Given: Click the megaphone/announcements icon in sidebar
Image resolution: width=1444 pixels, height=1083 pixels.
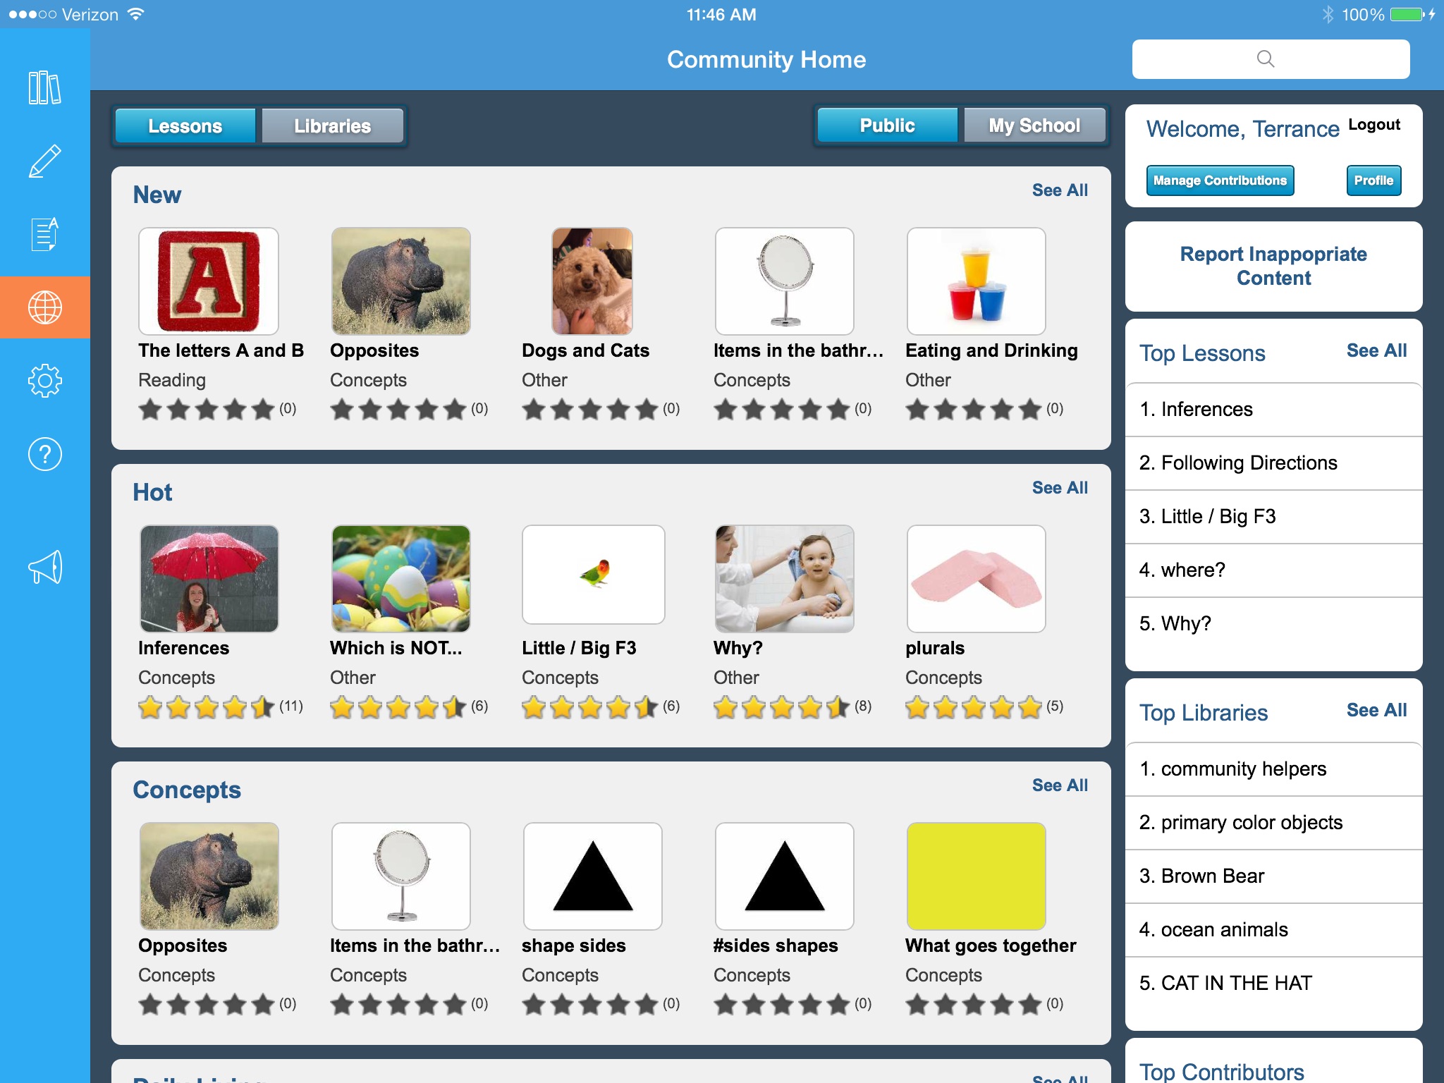Looking at the screenshot, I should [46, 566].
